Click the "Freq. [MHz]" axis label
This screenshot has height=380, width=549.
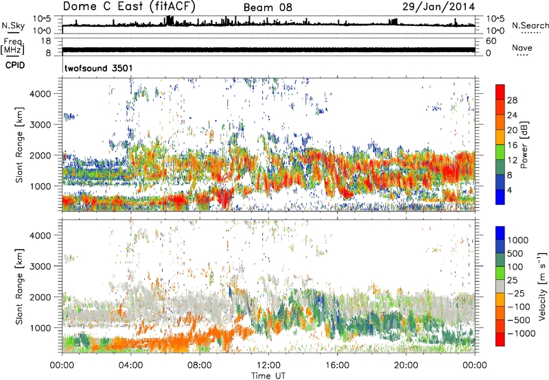[12, 47]
